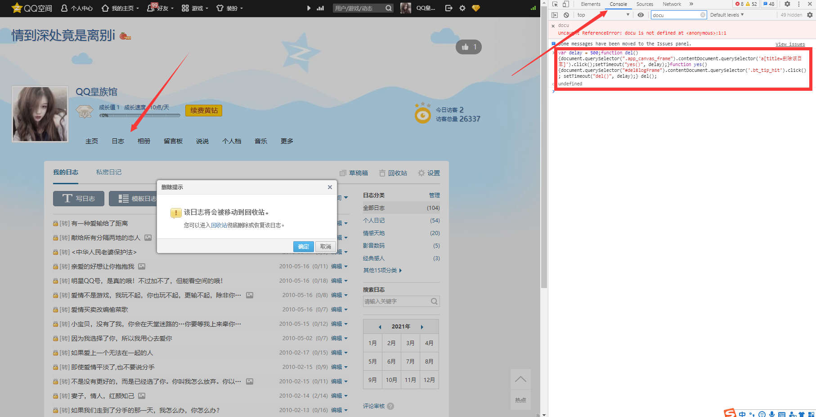Open the 说说 navigation tab
The width and height of the screenshot is (816, 417).
tap(202, 141)
